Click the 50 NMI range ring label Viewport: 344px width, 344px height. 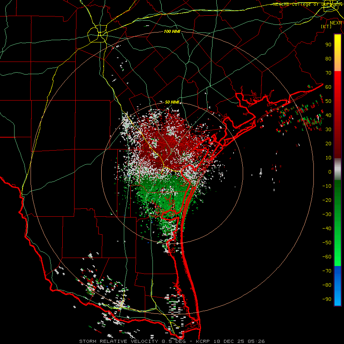point(172,102)
